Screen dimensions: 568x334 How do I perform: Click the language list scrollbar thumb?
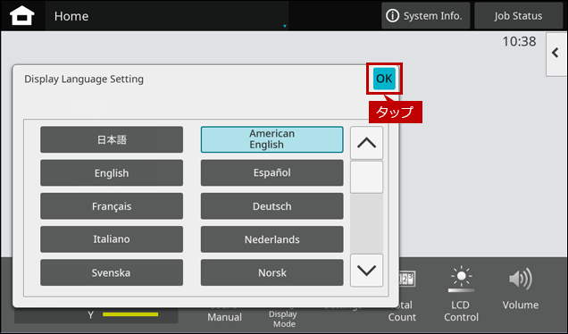[x=366, y=177]
